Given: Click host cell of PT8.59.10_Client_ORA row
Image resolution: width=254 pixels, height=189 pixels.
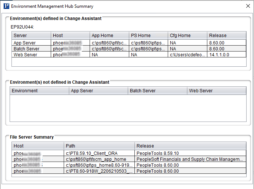Looking at the screenshot, I should pos(38,153).
